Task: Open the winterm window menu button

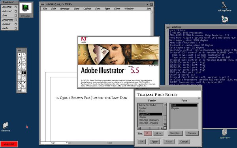Action: (168, 27)
